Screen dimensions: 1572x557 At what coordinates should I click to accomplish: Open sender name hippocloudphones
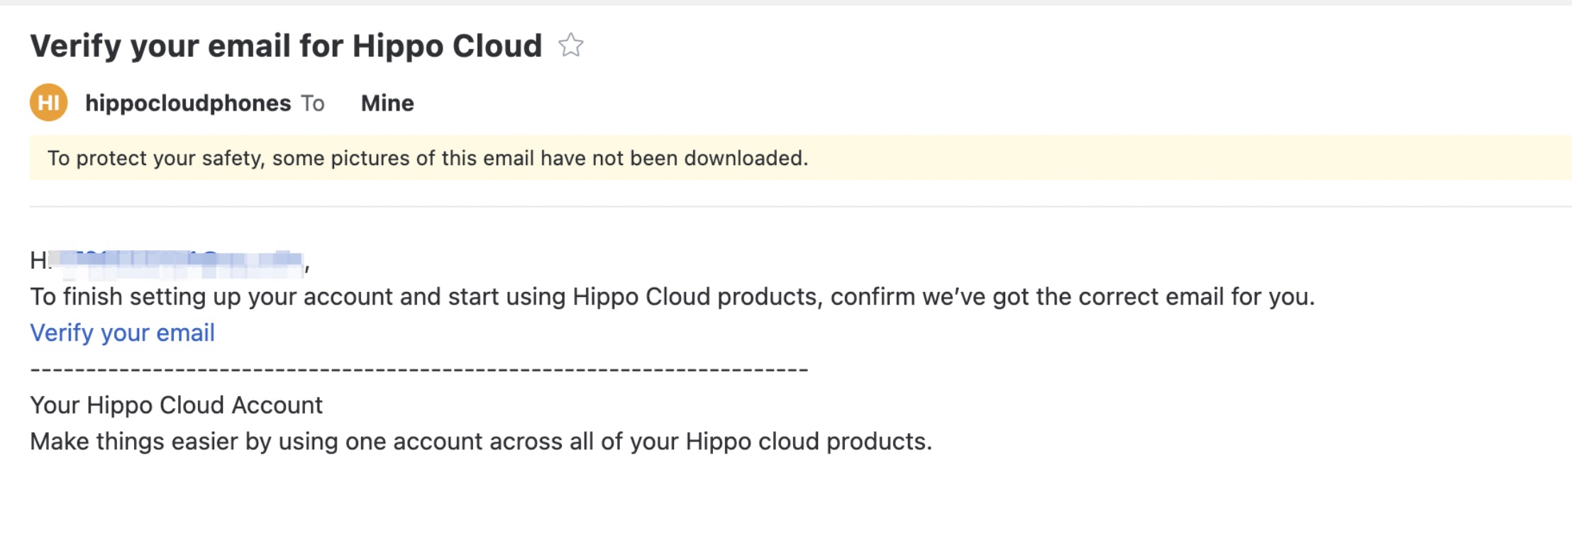click(188, 103)
